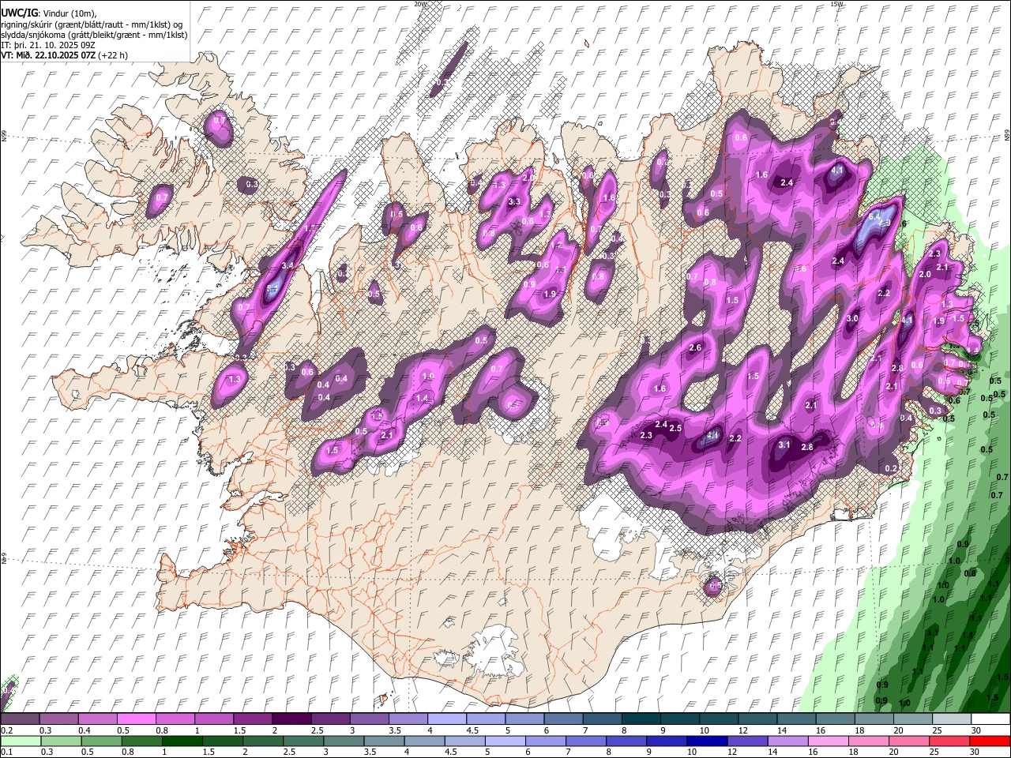Click the dusky purple 0.2–0.3 snow legend swatch
Screen dimensions: 1011x758
click(x=20, y=719)
